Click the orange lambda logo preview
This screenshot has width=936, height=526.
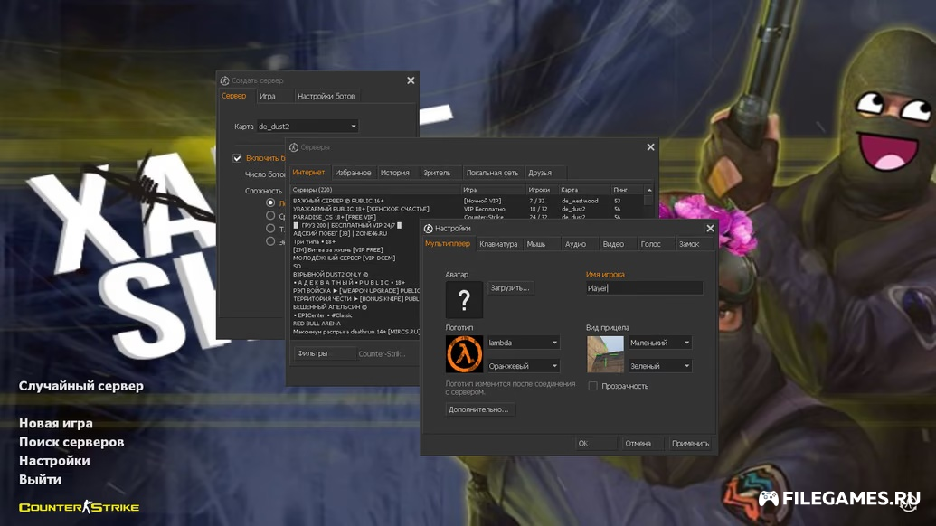(x=464, y=354)
